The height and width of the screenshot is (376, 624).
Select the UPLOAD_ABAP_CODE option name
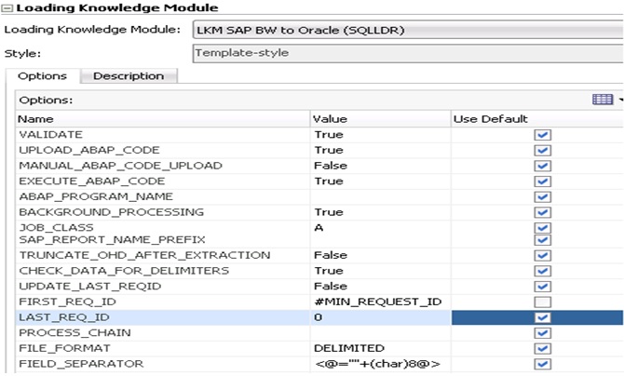(89, 150)
